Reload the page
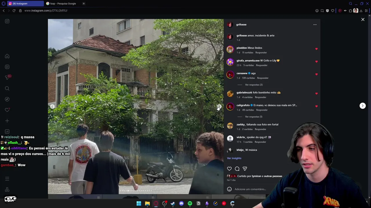The width and height of the screenshot is (371, 208). coord(14,11)
